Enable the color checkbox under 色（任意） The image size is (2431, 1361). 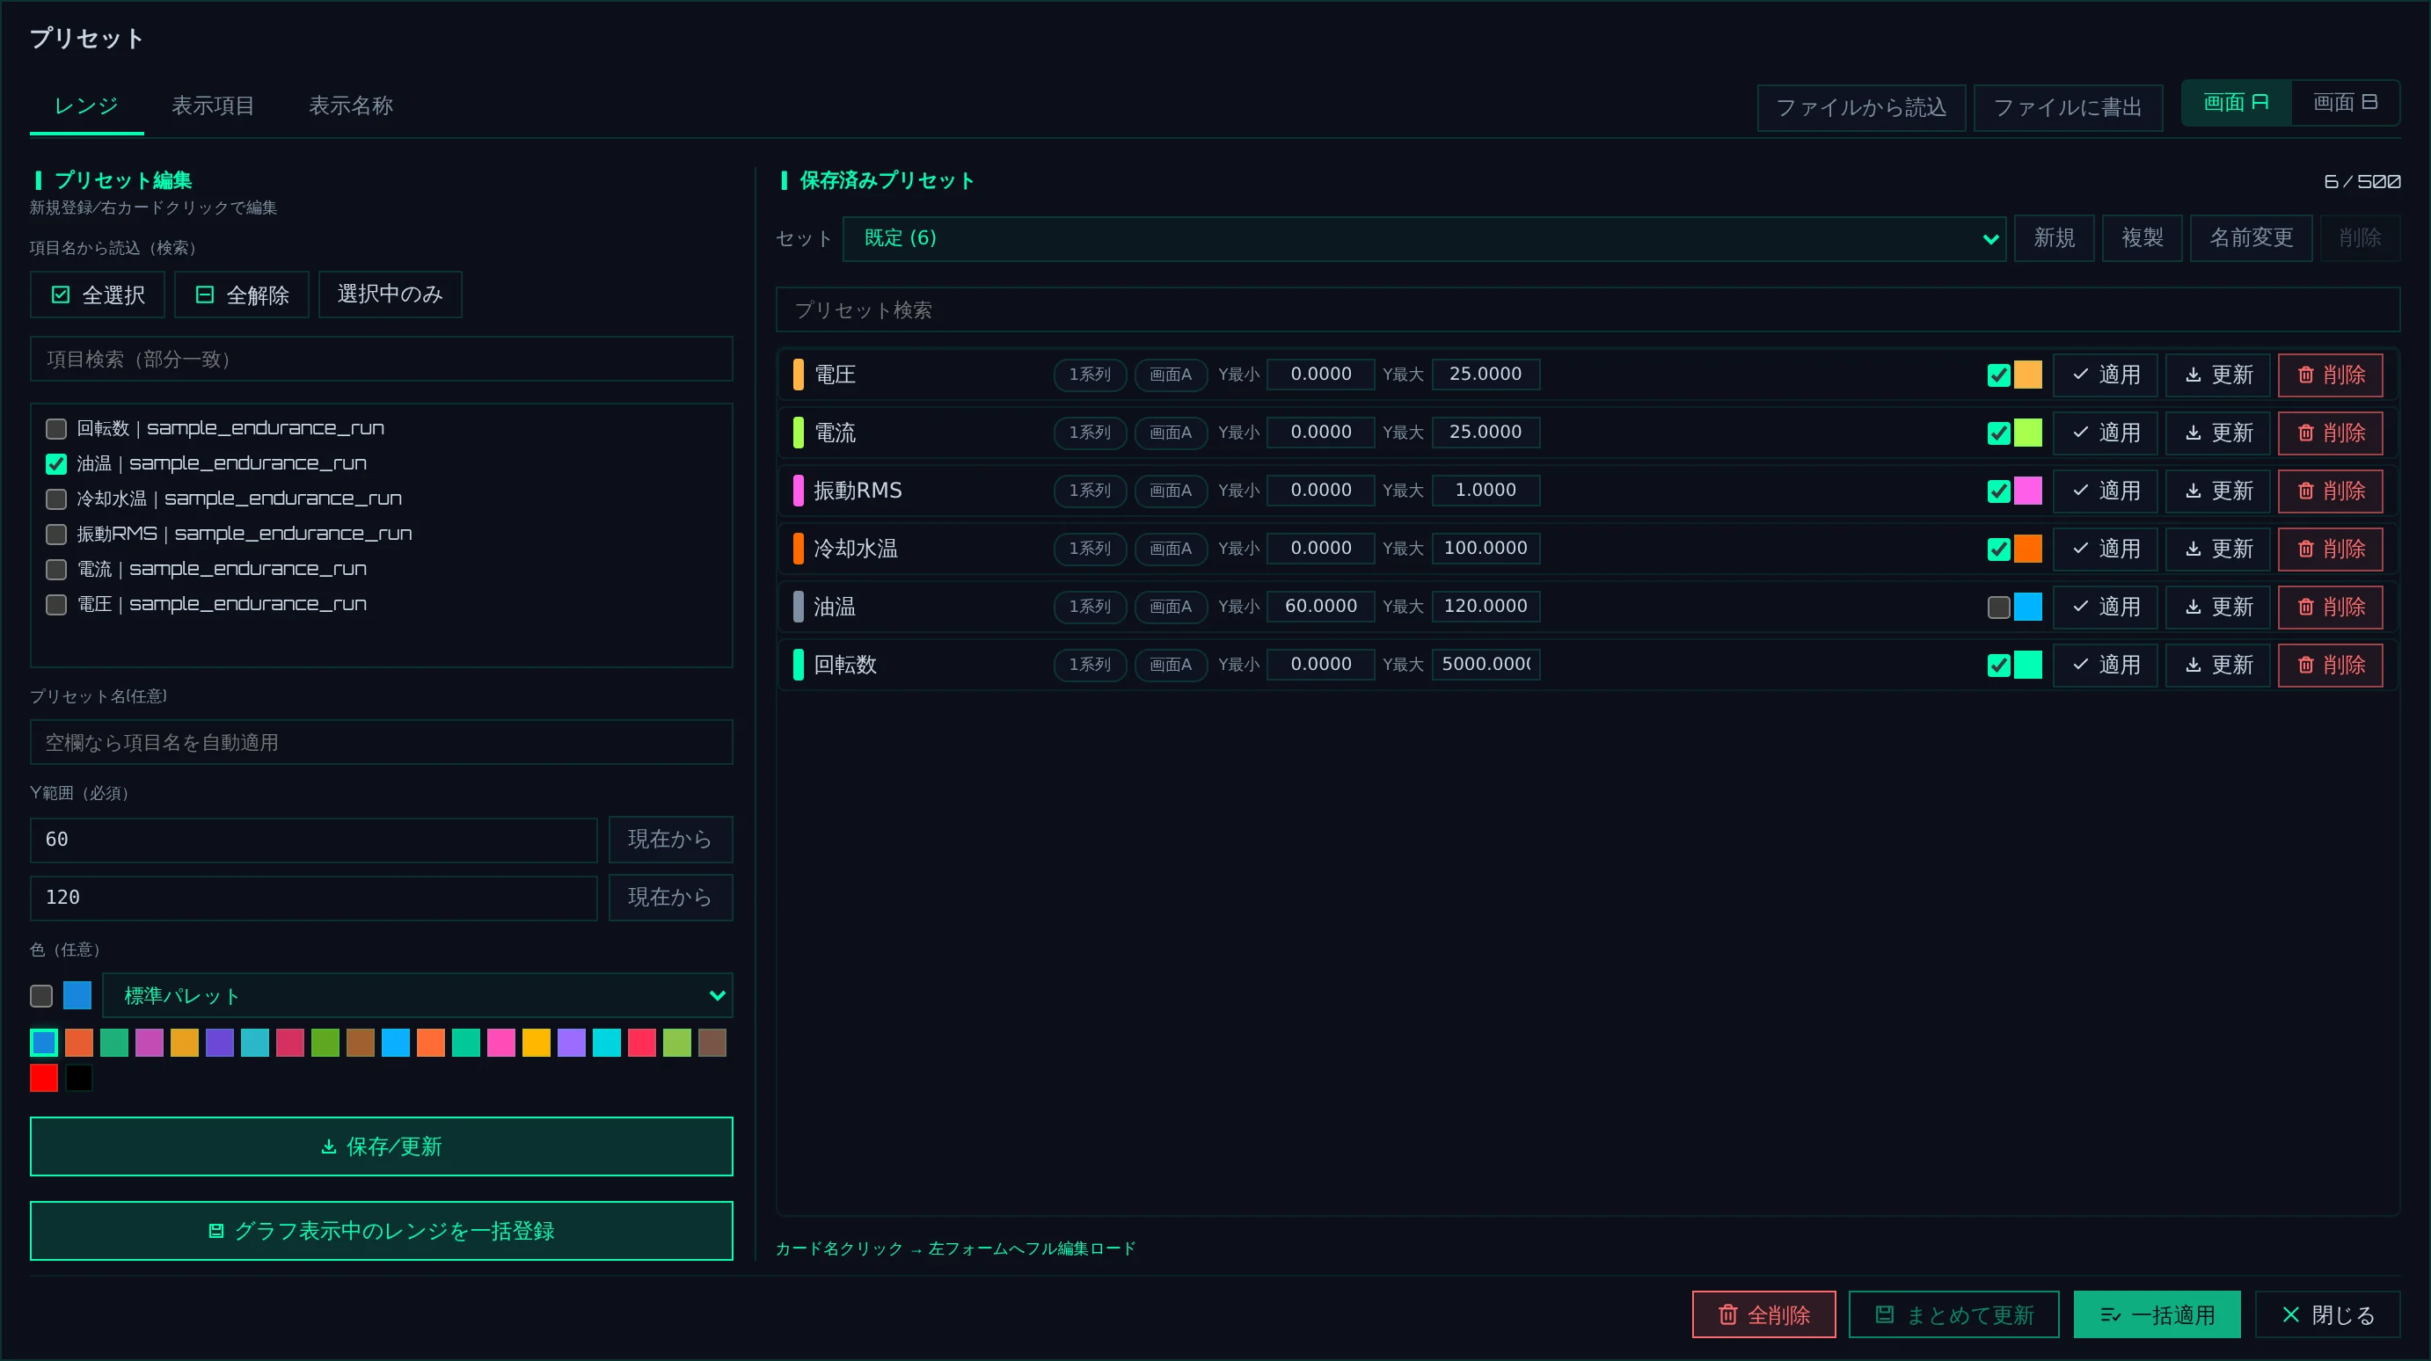(41, 996)
